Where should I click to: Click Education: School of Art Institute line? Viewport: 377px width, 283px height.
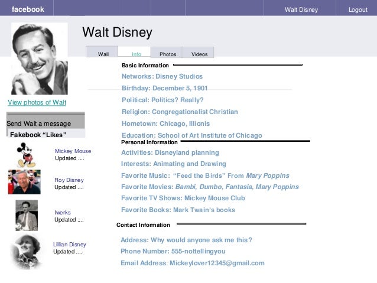click(x=192, y=135)
